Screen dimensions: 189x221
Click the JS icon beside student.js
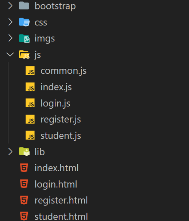coord(30,135)
